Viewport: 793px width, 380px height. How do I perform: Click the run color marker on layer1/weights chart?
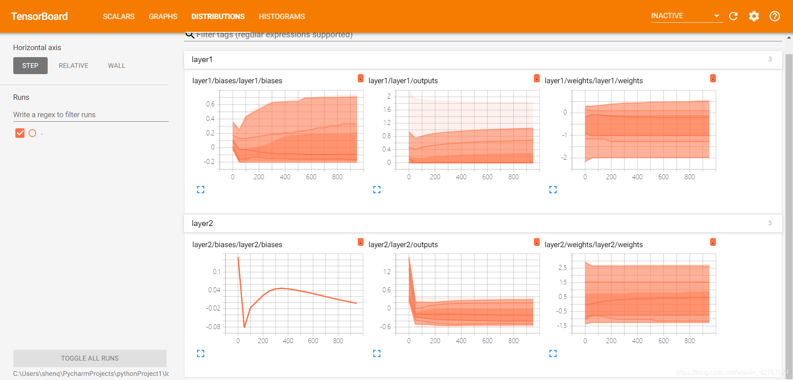(x=713, y=78)
